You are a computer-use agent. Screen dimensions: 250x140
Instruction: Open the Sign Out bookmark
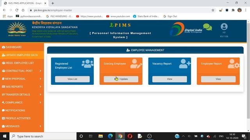tap(170, 16)
